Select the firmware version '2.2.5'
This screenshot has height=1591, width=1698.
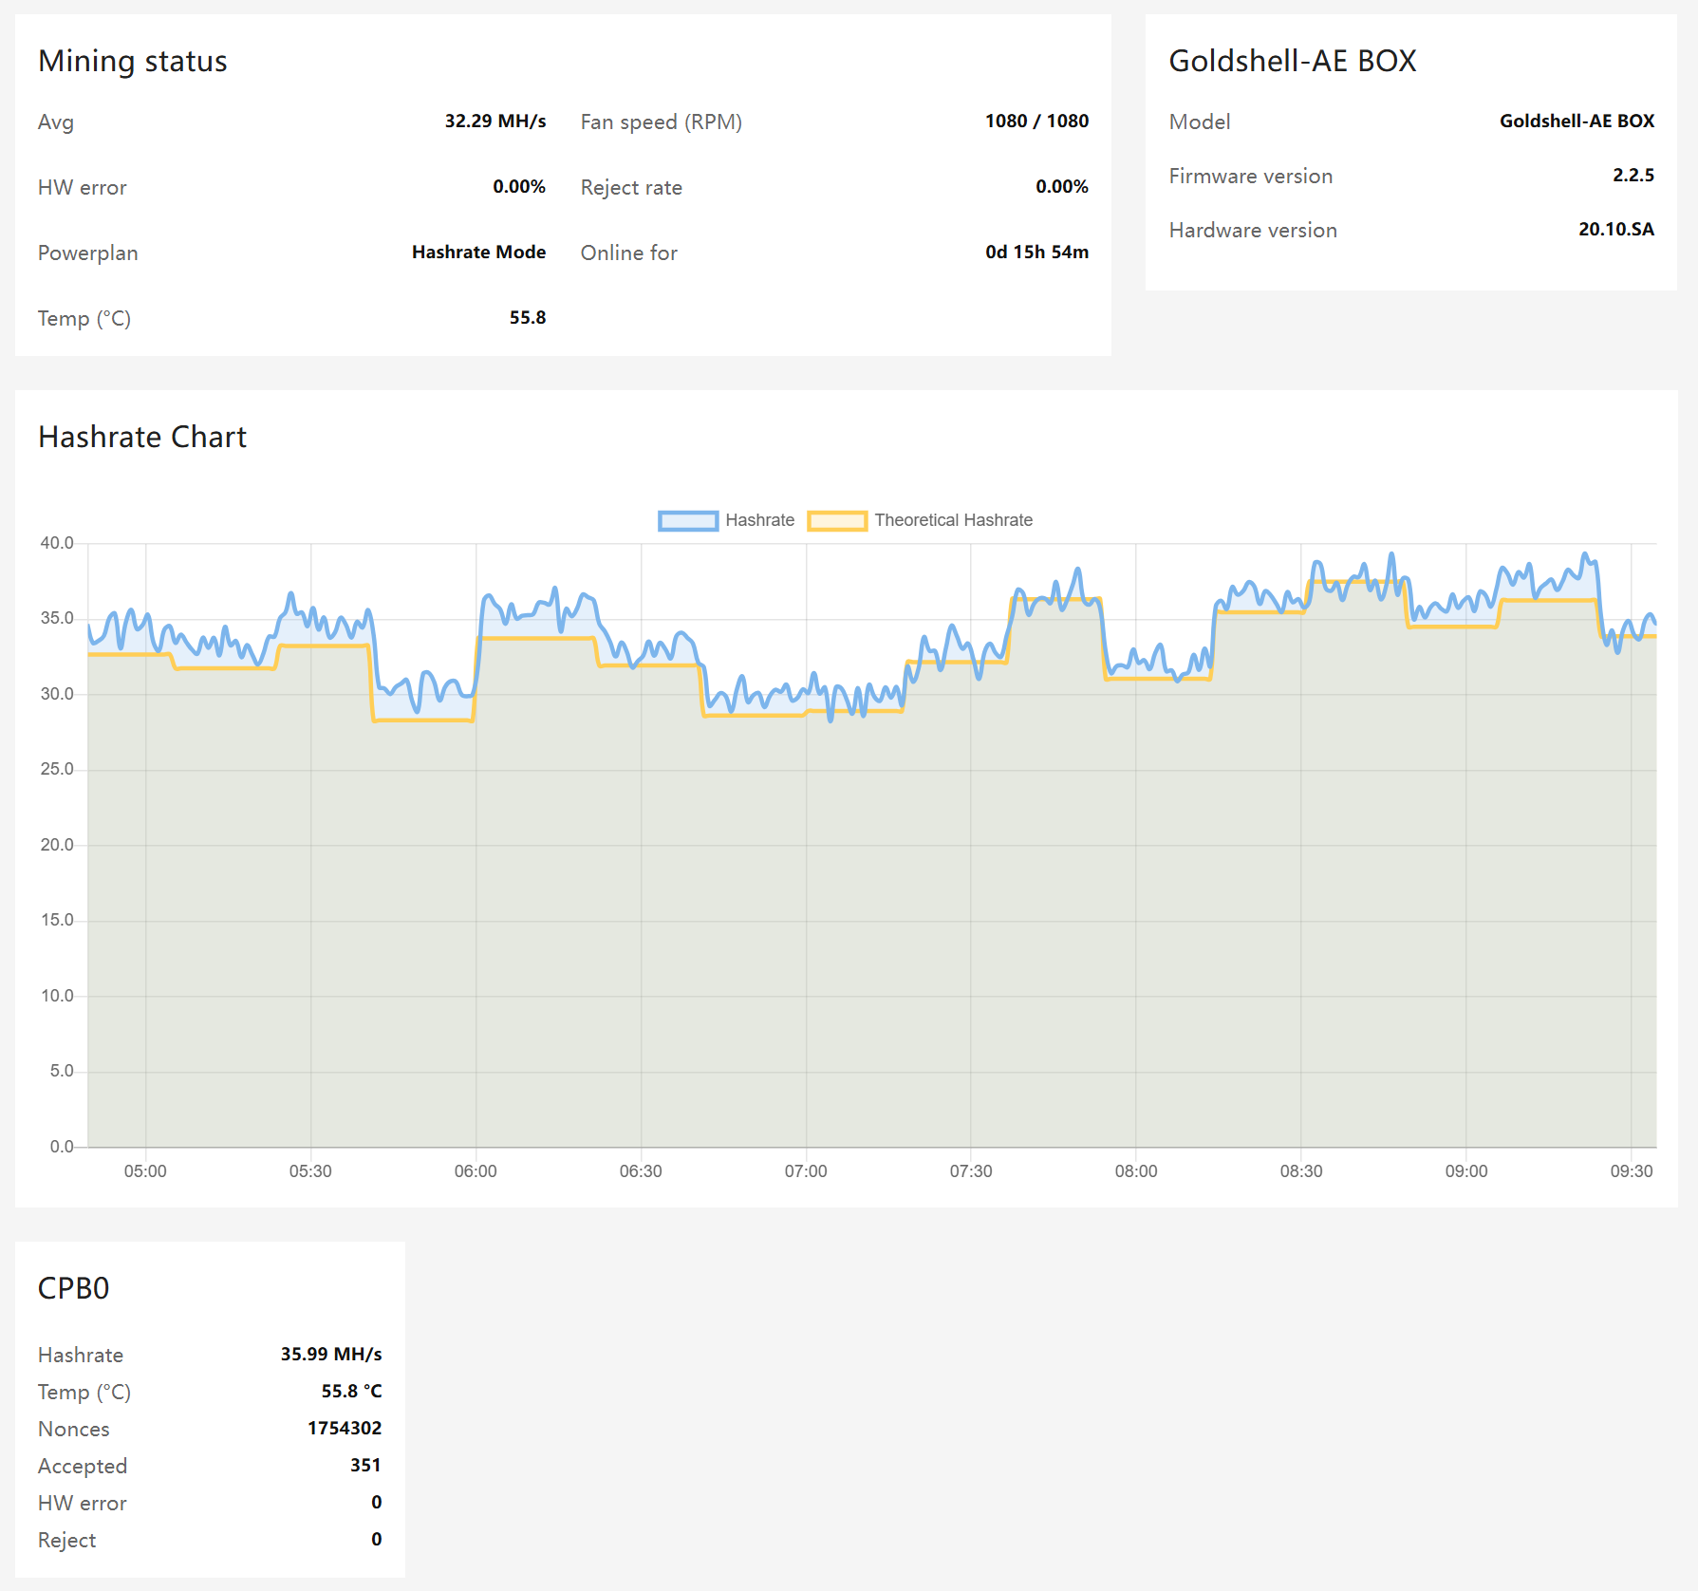point(1633,176)
